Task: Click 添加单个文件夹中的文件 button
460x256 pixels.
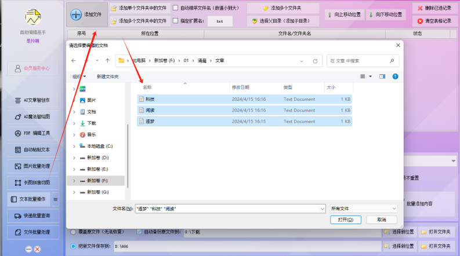Action: pyautogui.click(x=140, y=8)
